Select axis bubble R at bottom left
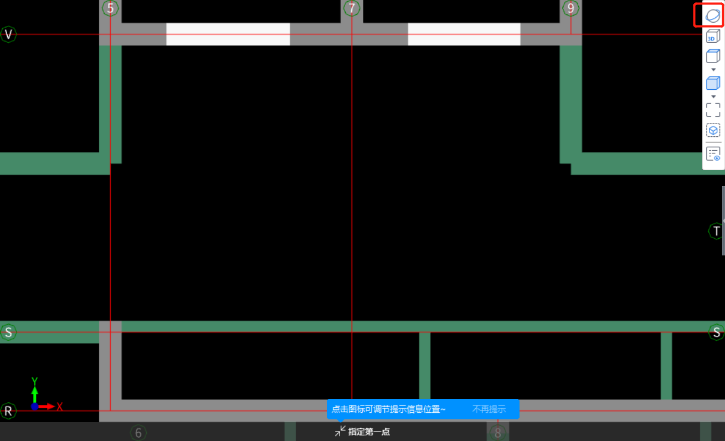 click(8, 411)
